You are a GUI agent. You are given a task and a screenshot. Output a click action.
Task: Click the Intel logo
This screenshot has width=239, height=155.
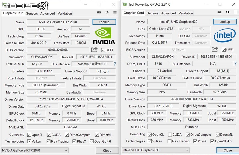point(225,35)
